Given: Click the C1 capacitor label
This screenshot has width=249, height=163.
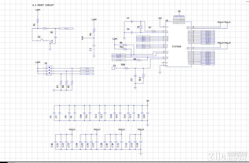Looking at the screenshot, I should 52,41.
